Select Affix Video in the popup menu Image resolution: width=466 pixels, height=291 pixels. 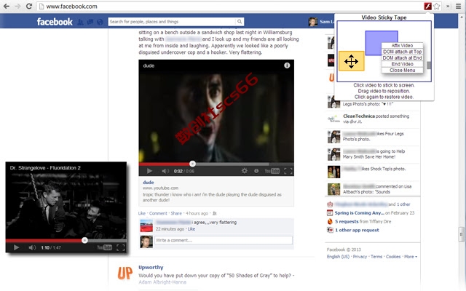pyautogui.click(x=402, y=45)
